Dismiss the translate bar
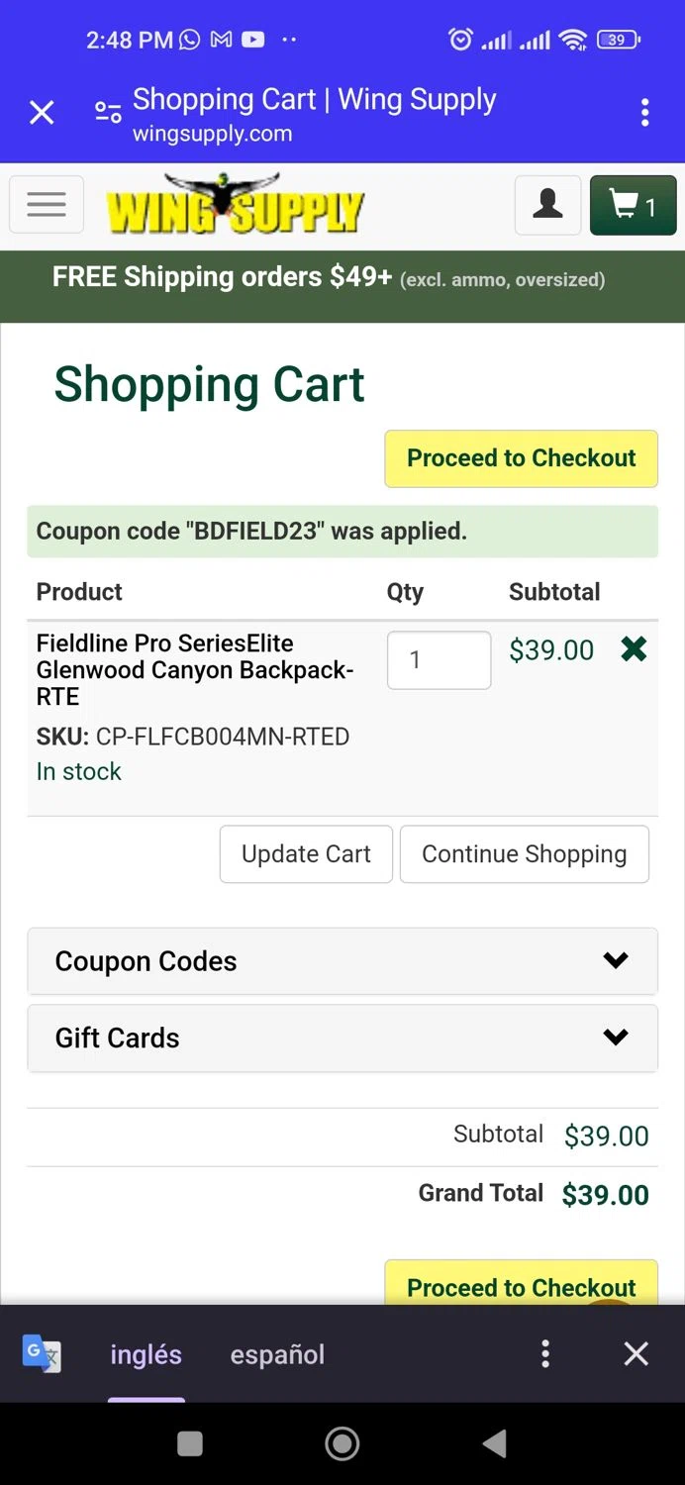Screen dimensions: 685x1485 point(636,1353)
